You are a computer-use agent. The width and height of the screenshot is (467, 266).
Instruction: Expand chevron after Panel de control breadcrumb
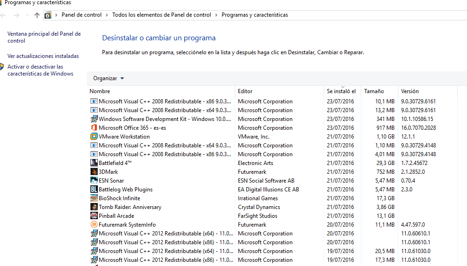(x=107, y=15)
